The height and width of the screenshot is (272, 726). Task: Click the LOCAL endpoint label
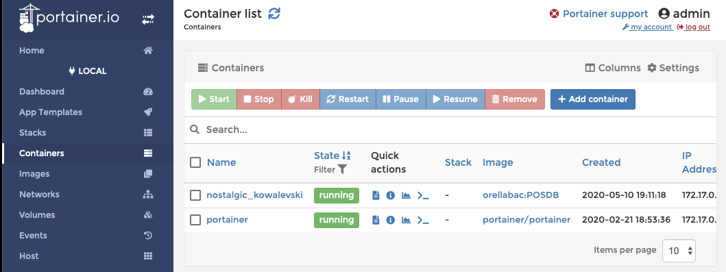[x=88, y=71]
